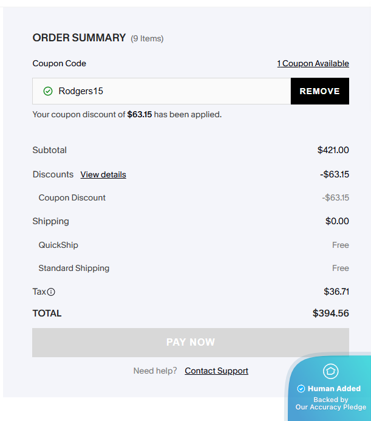
Task: Click the Total amount $394.56
Action: pyautogui.click(x=330, y=313)
